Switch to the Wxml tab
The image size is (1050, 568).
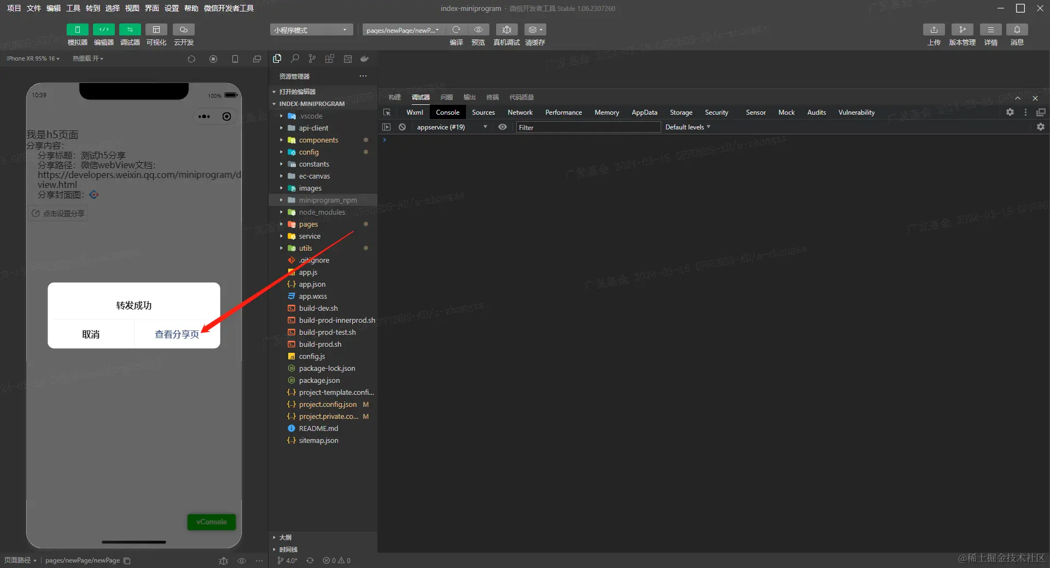[415, 113]
